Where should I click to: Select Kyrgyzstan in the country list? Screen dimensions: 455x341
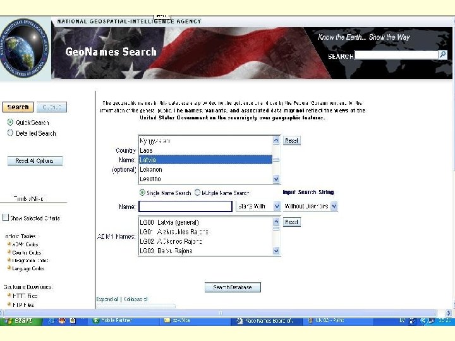(205, 141)
